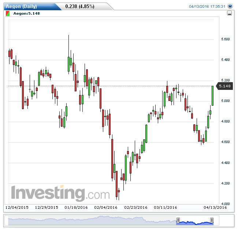238x230 pixels.
Task: Click the 0.238 (4.85%) change label
Action: click(x=80, y=6)
